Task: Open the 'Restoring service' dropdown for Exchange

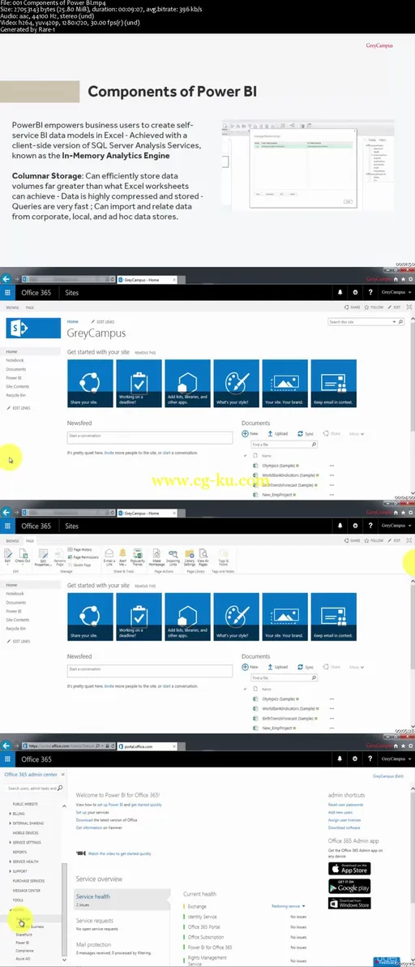Action: [x=289, y=907]
